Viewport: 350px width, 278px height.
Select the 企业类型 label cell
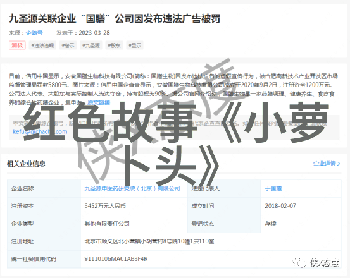[44, 224]
